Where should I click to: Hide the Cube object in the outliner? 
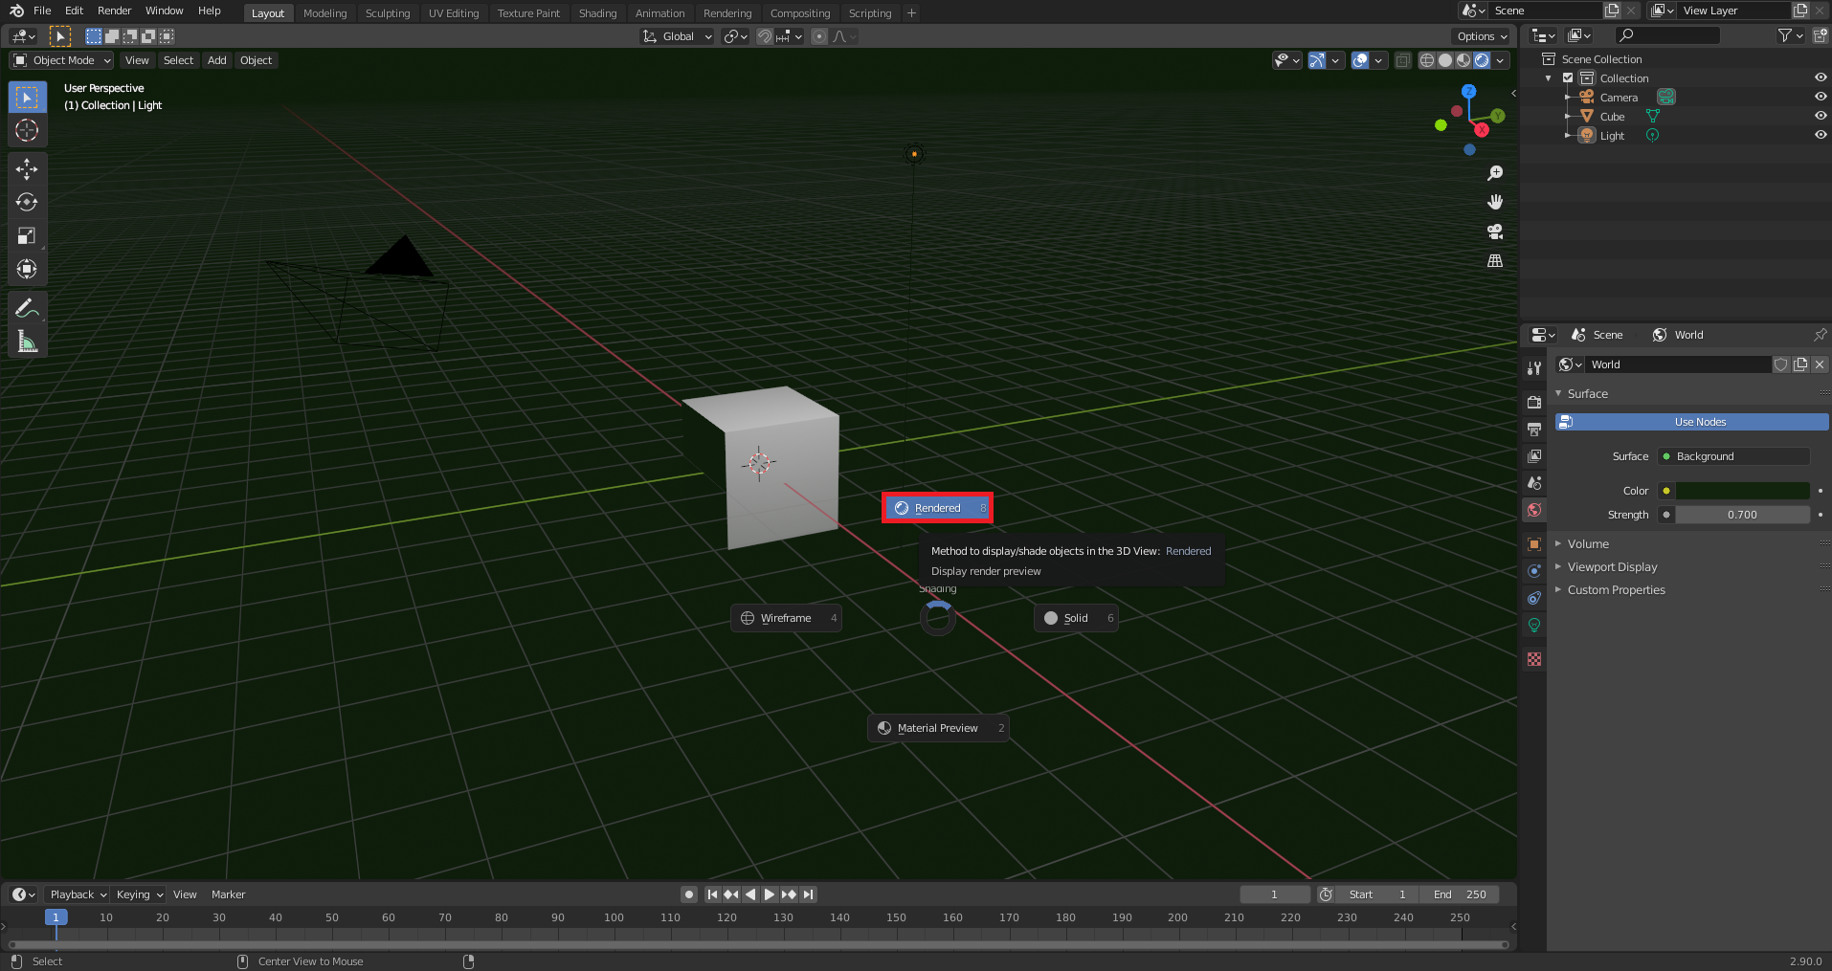[x=1820, y=116]
